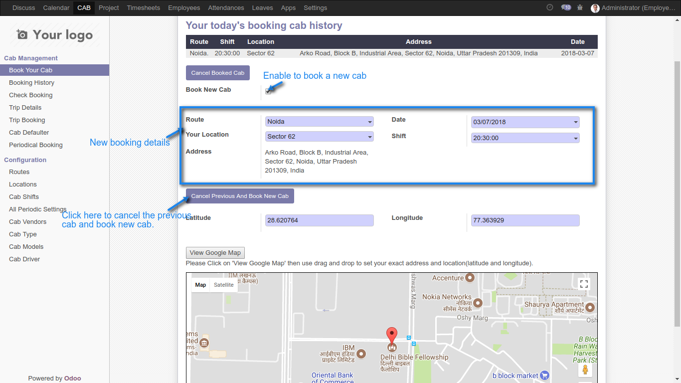
Task: Click the Cab Management section header
Action: click(31, 58)
